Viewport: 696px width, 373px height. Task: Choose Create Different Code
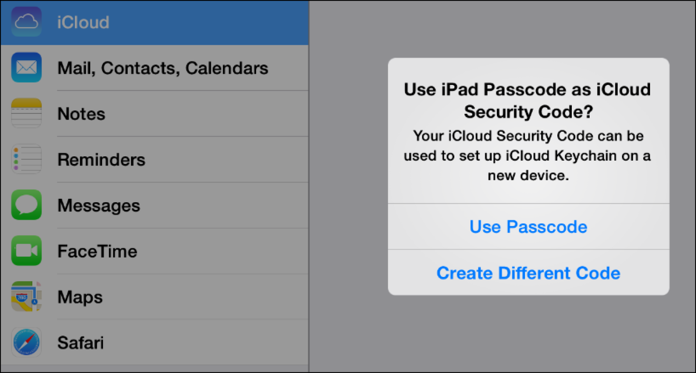click(x=528, y=273)
